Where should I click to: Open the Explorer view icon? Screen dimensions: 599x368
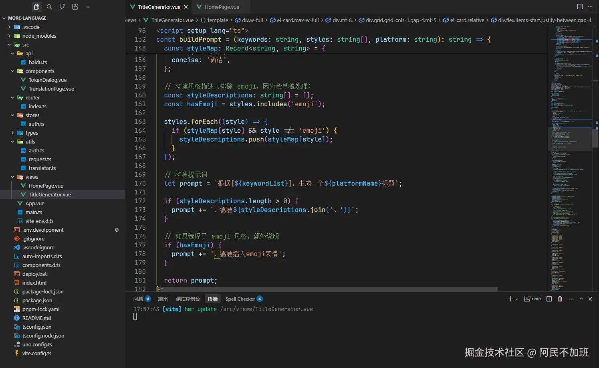point(36,7)
